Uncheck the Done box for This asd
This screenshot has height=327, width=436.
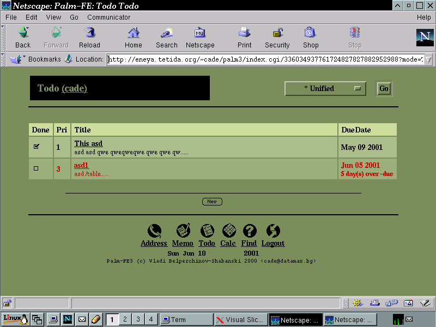pyautogui.click(x=37, y=147)
